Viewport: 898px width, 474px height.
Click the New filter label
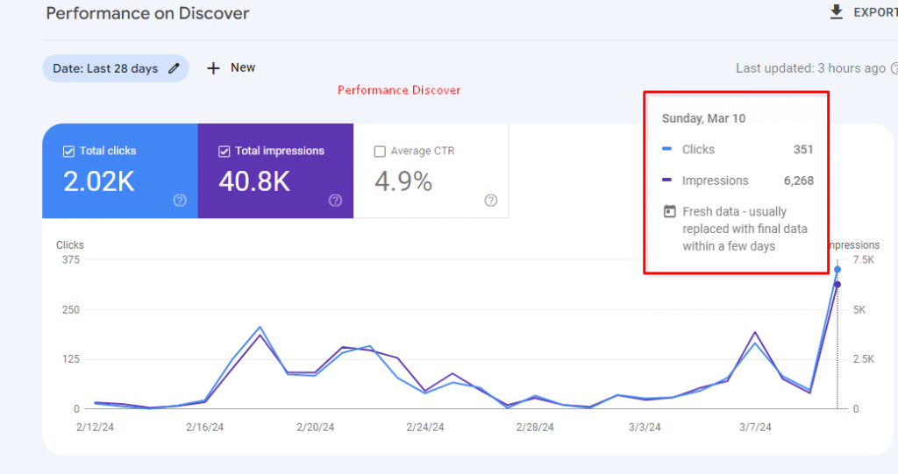[x=243, y=67]
